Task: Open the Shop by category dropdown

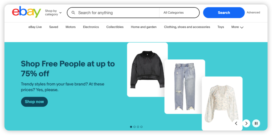Action: tap(53, 13)
